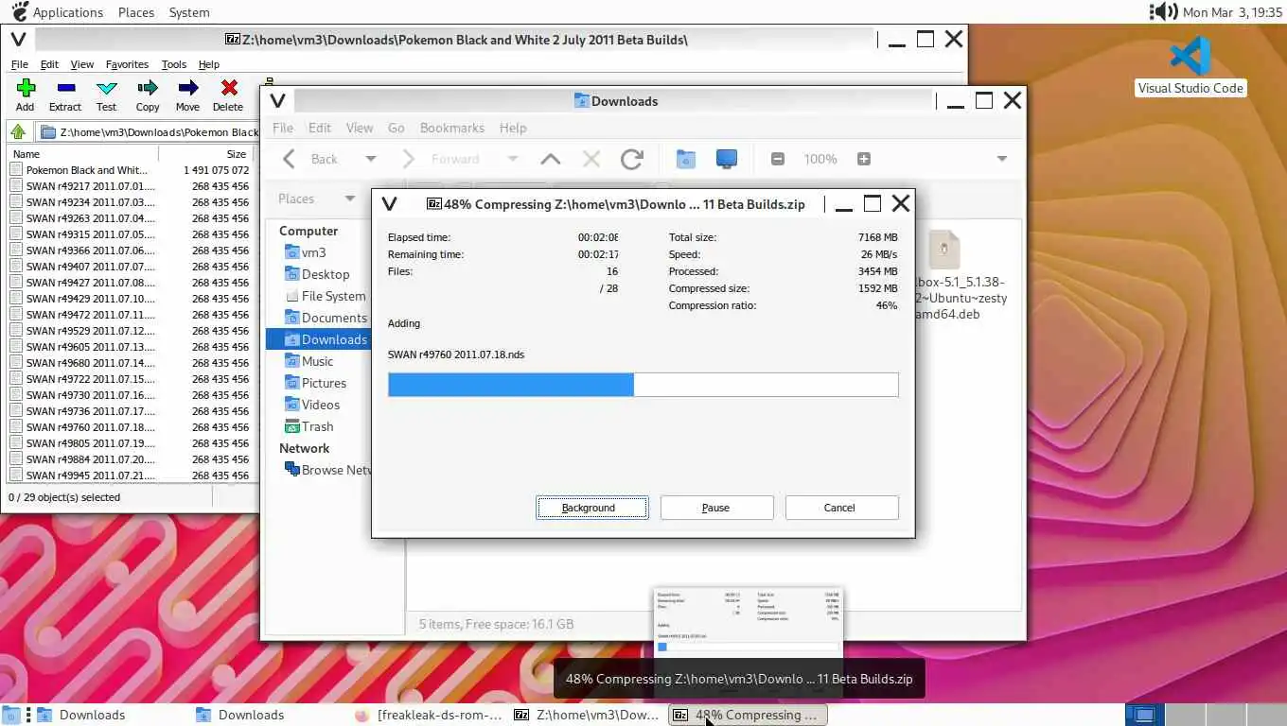This screenshot has height=726, width=1287.
Task: Open the System menu in top panel
Action: [x=189, y=12]
